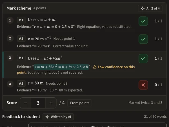Click the 'Mark scheme' heading
Image resolution: width=169 pixels, height=127 pixels.
click(19, 8)
